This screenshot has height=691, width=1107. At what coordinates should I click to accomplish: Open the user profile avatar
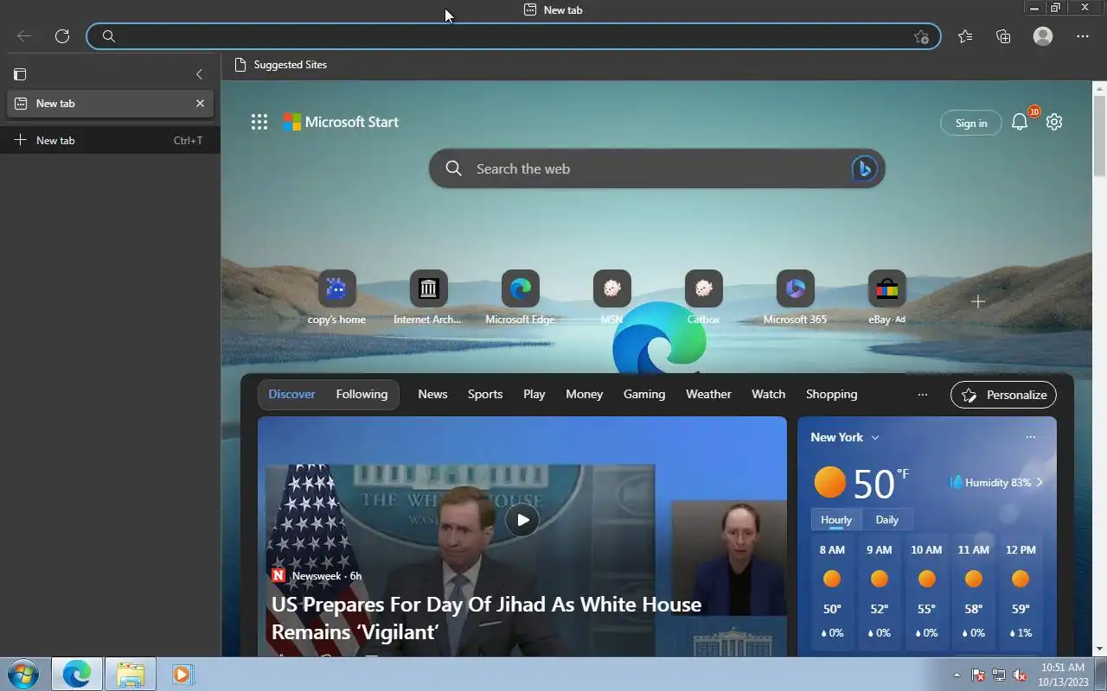1043,36
